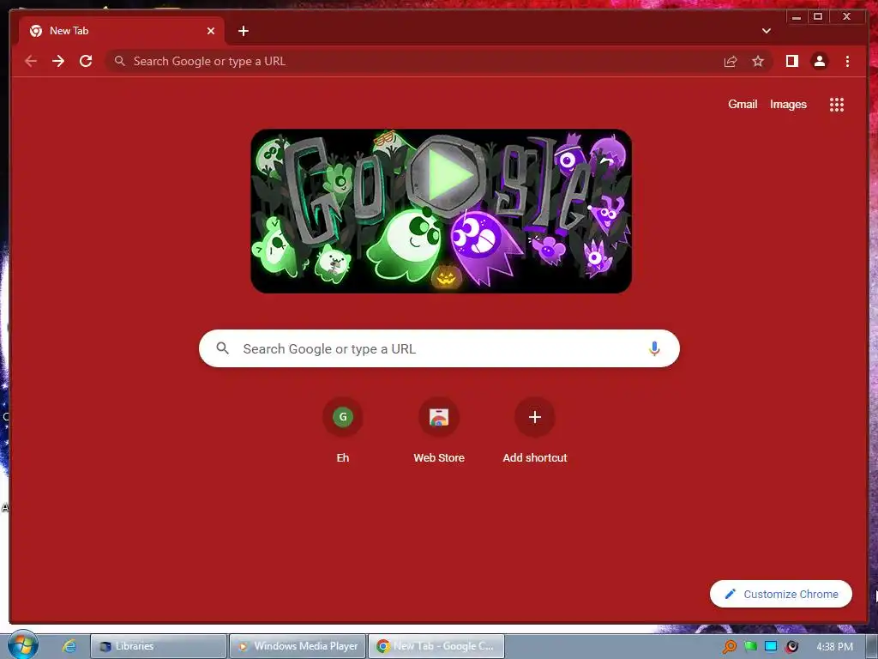Click the green flag tray icon
878x659 pixels.
coord(750,647)
